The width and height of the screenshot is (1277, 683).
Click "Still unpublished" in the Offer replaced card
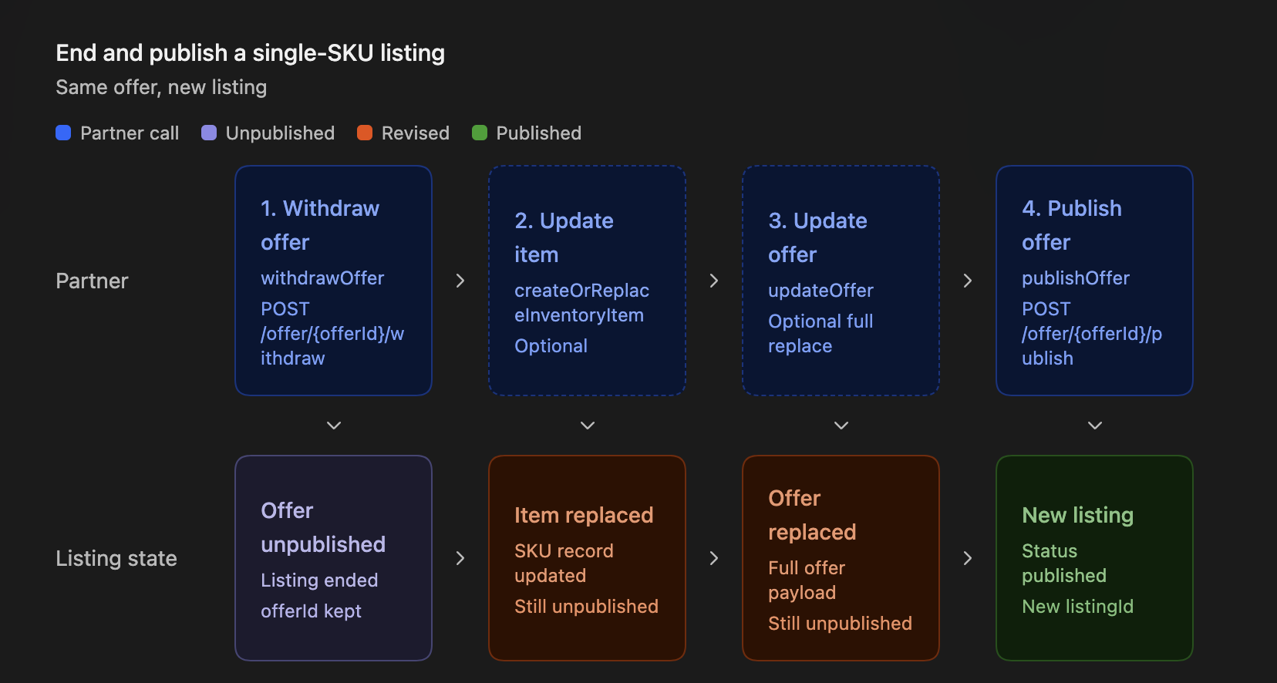click(840, 624)
